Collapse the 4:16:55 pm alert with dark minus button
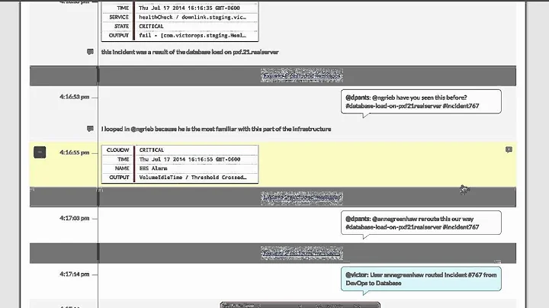The height and width of the screenshot is (308, 549). pos(40,152)
